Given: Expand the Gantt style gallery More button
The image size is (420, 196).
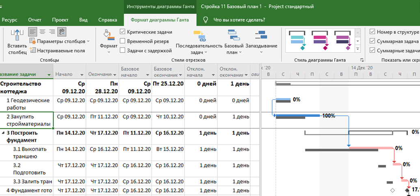Looking at the screenshot, I should point(357,48).
